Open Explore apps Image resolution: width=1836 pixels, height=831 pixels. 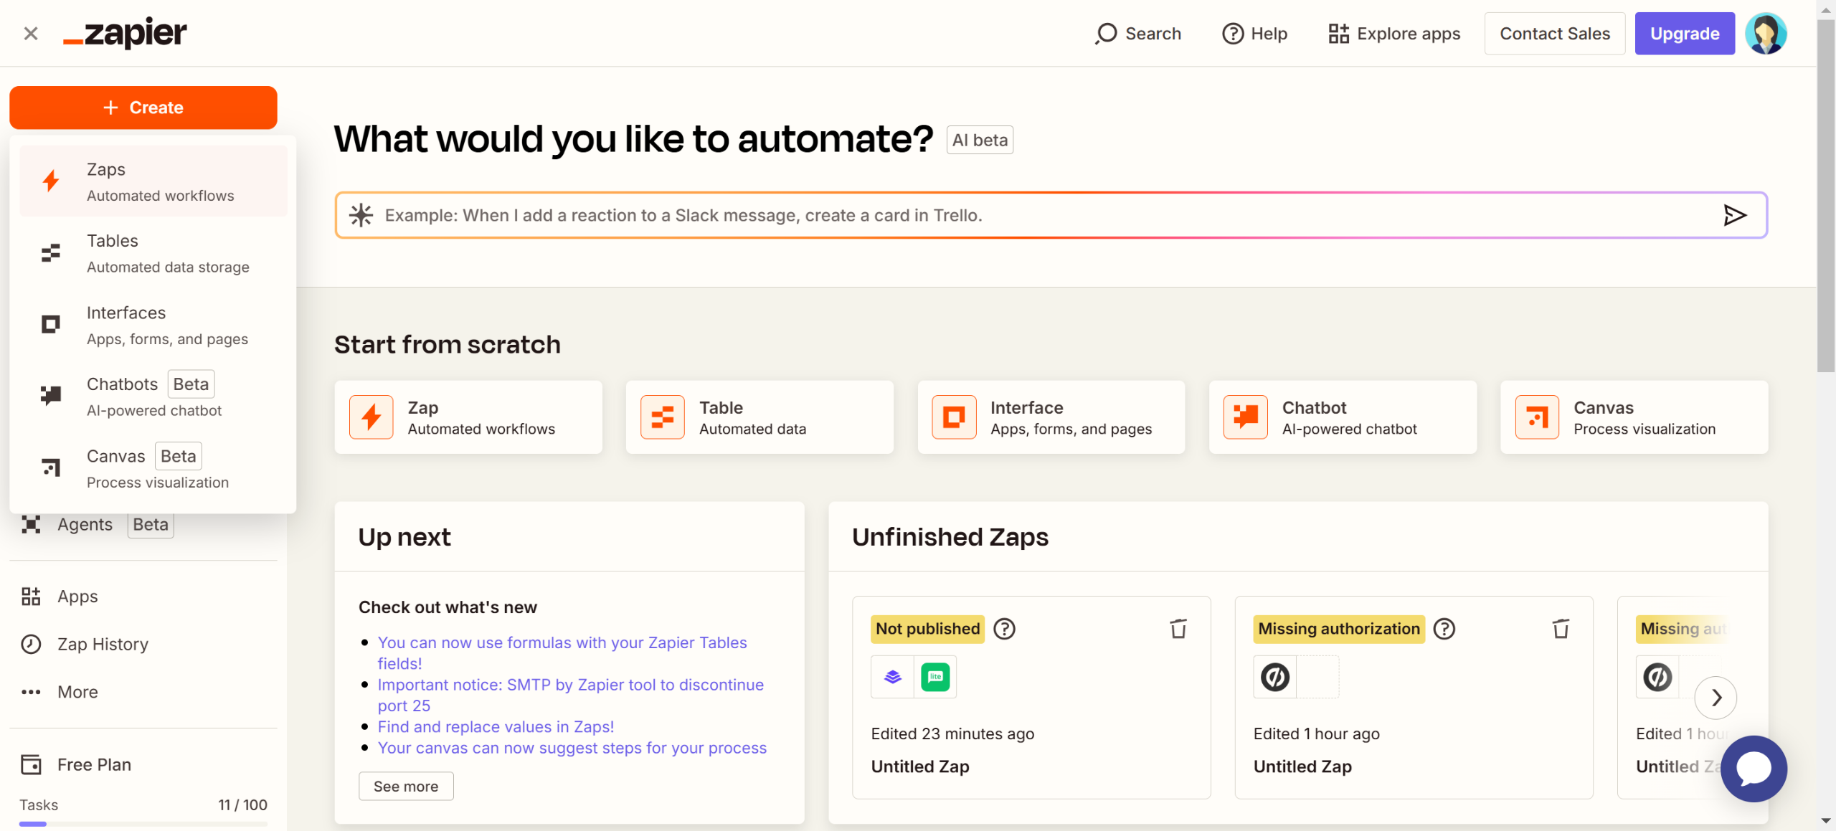pyautogui.click(x=1393, y=34)
